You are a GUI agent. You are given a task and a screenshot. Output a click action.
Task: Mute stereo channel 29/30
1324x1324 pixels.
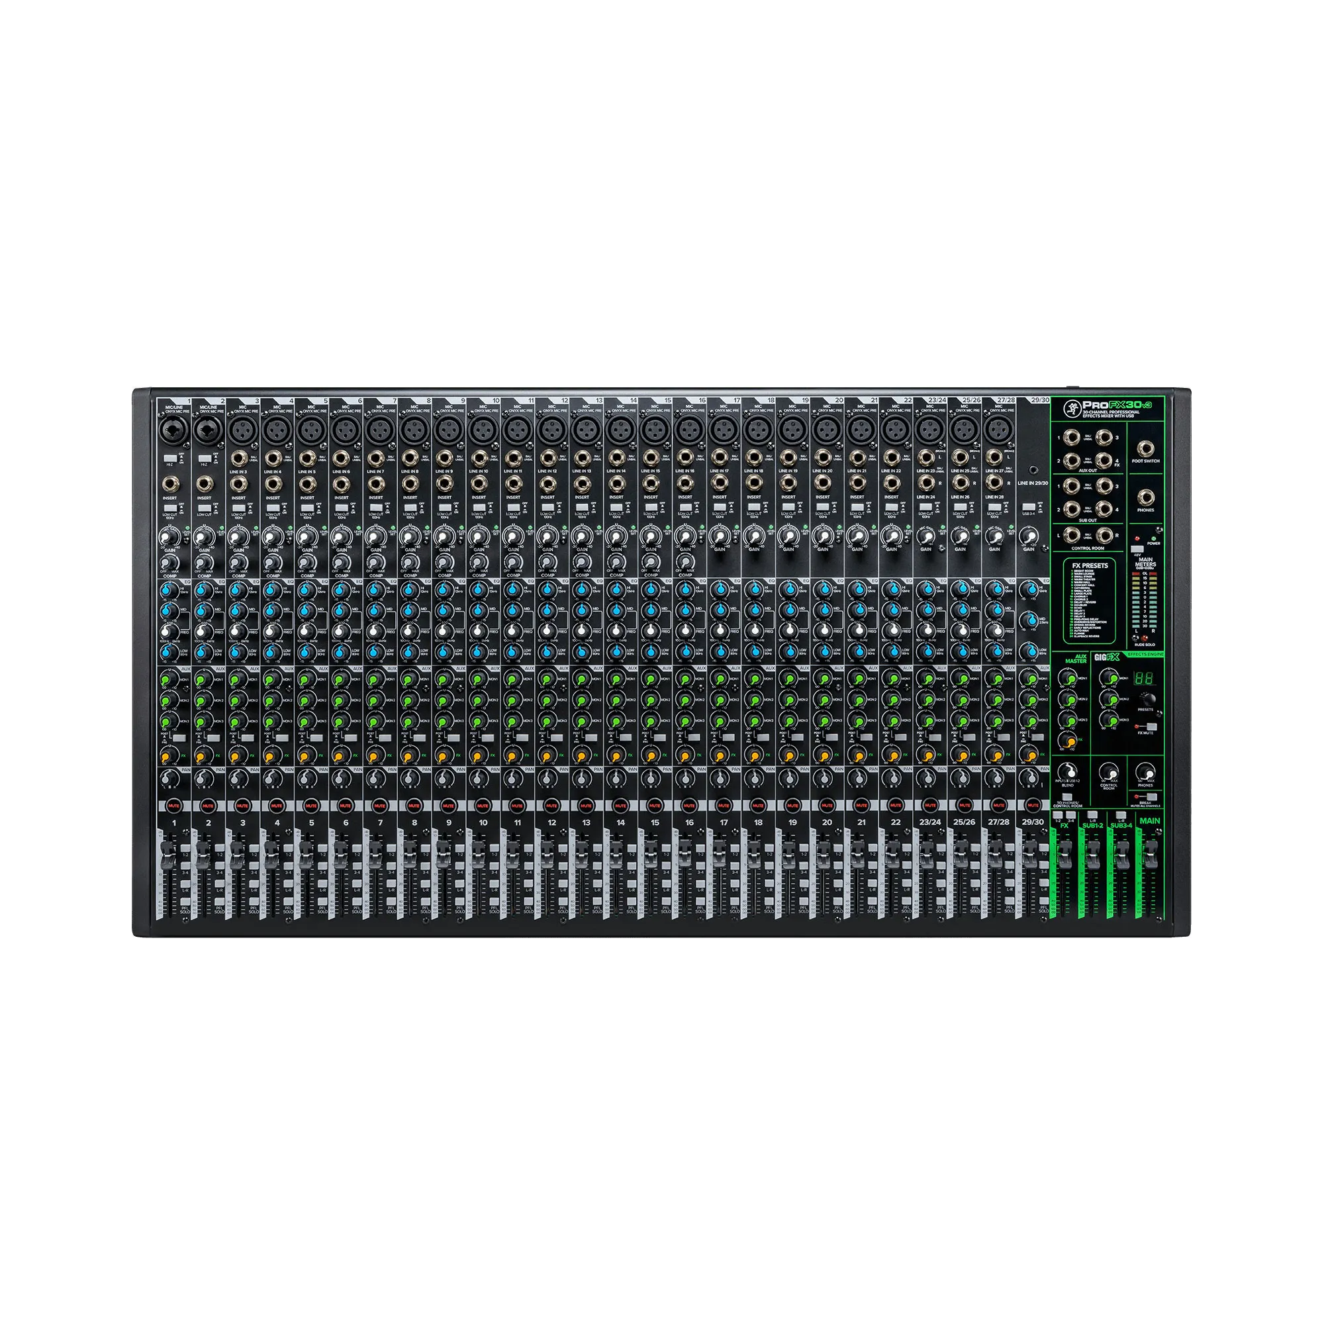point(1033,806)
